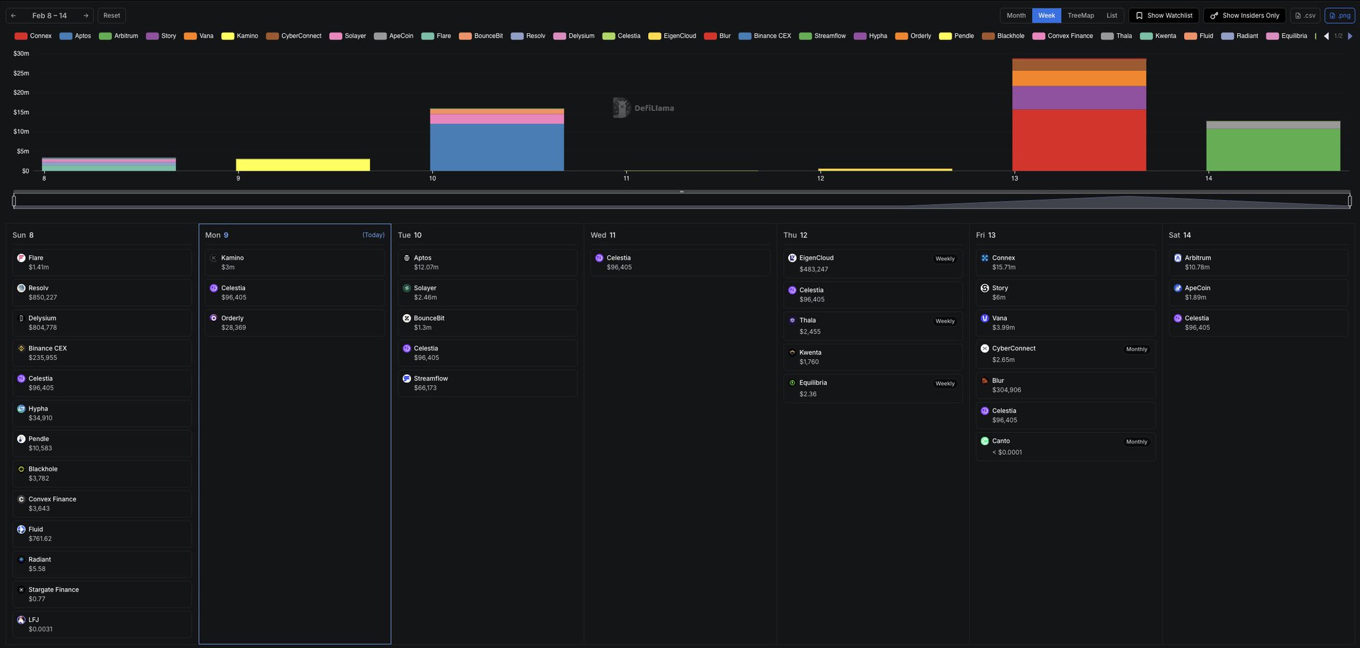
Task: Enable Show Insiders Only filter
Action: point(1244,15)
